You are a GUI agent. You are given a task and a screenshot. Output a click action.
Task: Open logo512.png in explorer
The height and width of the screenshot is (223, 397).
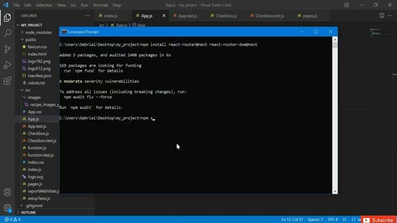(39, 69)
